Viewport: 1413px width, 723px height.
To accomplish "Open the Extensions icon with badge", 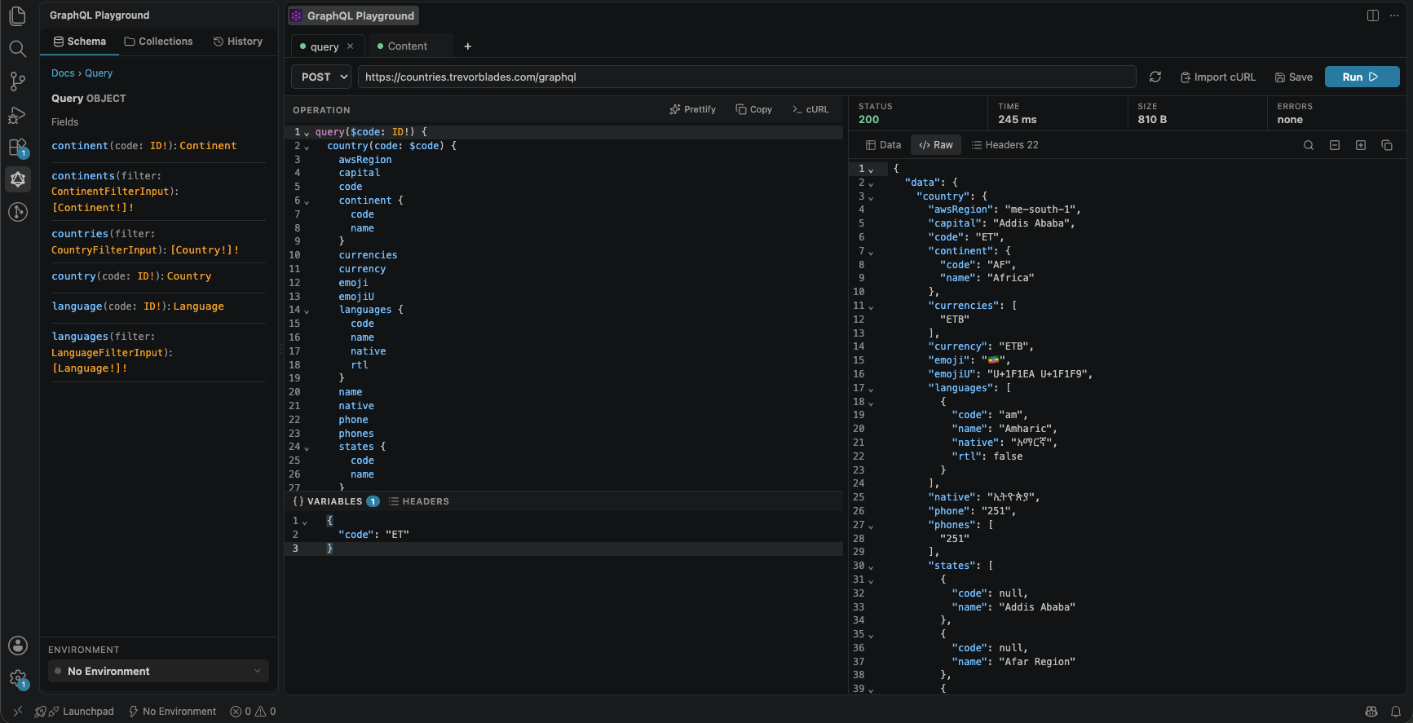I will click(17, 148).
